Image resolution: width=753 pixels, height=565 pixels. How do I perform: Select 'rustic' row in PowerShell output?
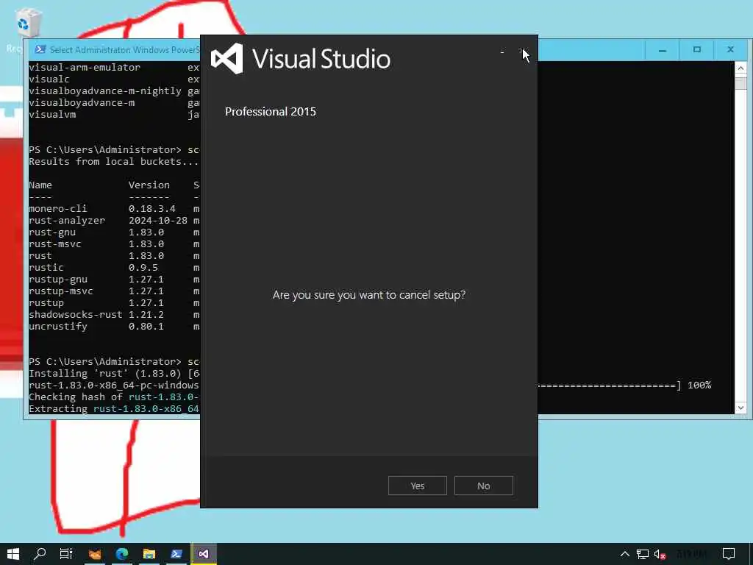(114, 268)
